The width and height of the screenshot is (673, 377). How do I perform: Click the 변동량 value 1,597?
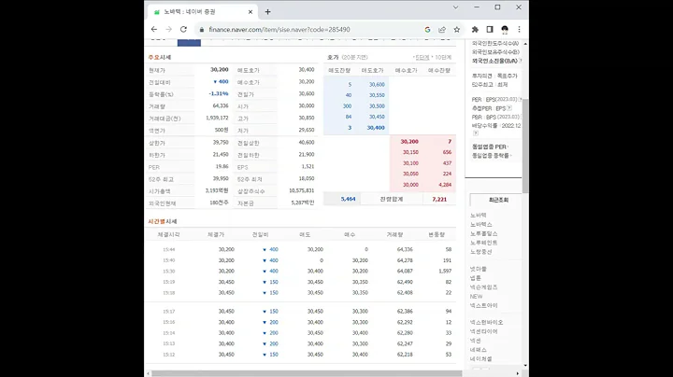pos(445,272)
